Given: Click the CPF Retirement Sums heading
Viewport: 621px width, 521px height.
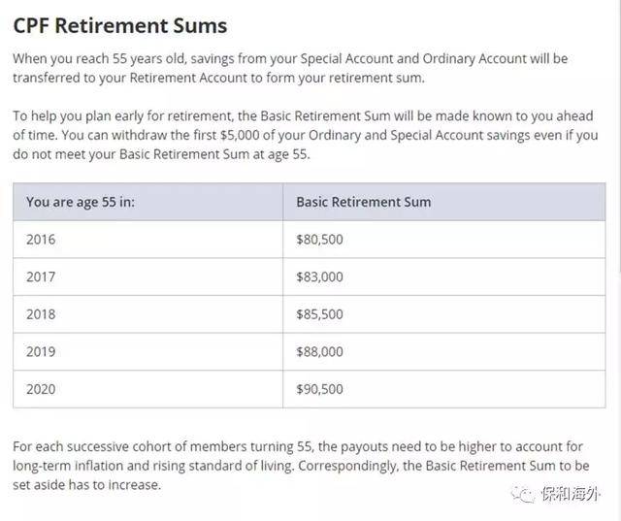Looking at the screenshot, I should [120, 25].
